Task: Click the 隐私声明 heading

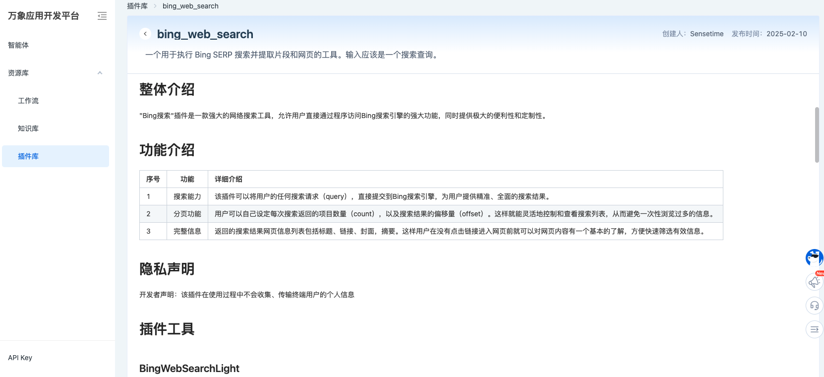Action: click(x=167, y=269)
